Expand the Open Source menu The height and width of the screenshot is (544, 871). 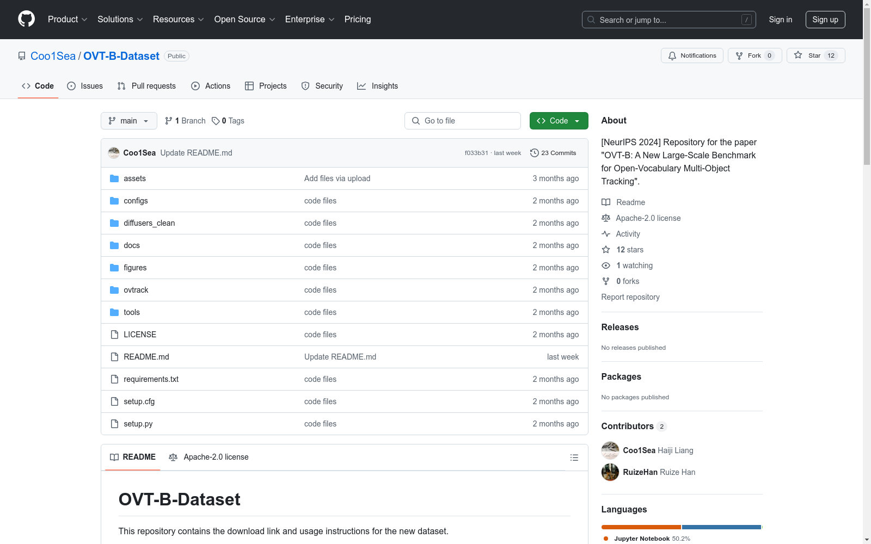[245, 20]
